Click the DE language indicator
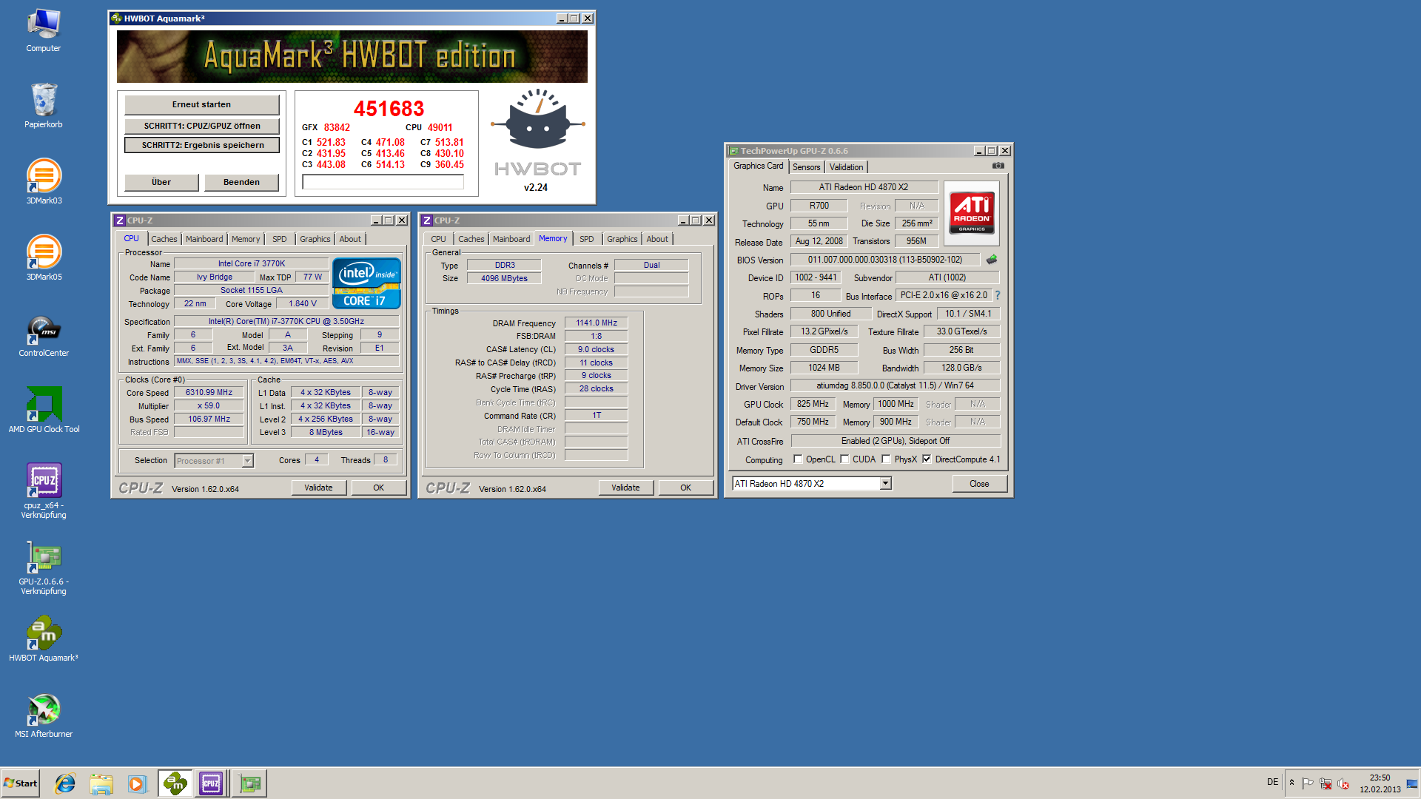 coord(1272,782)
